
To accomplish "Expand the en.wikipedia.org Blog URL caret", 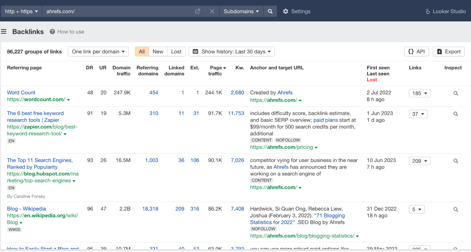I will tap(21, 223).
